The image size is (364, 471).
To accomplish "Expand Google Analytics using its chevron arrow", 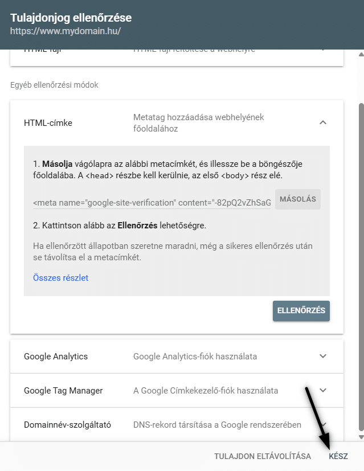I will click(x=323, y=355).
